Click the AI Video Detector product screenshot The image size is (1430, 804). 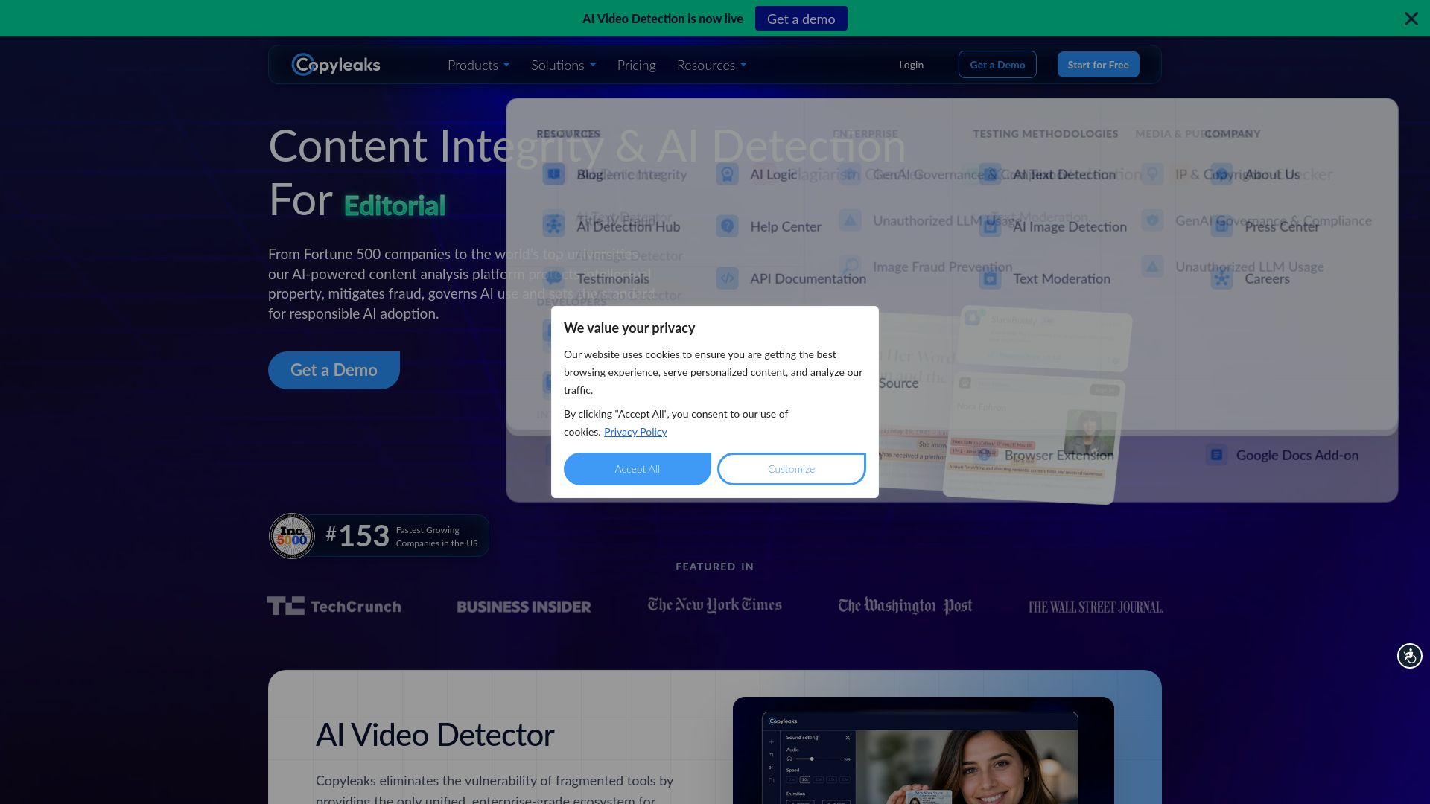[924, 750]
